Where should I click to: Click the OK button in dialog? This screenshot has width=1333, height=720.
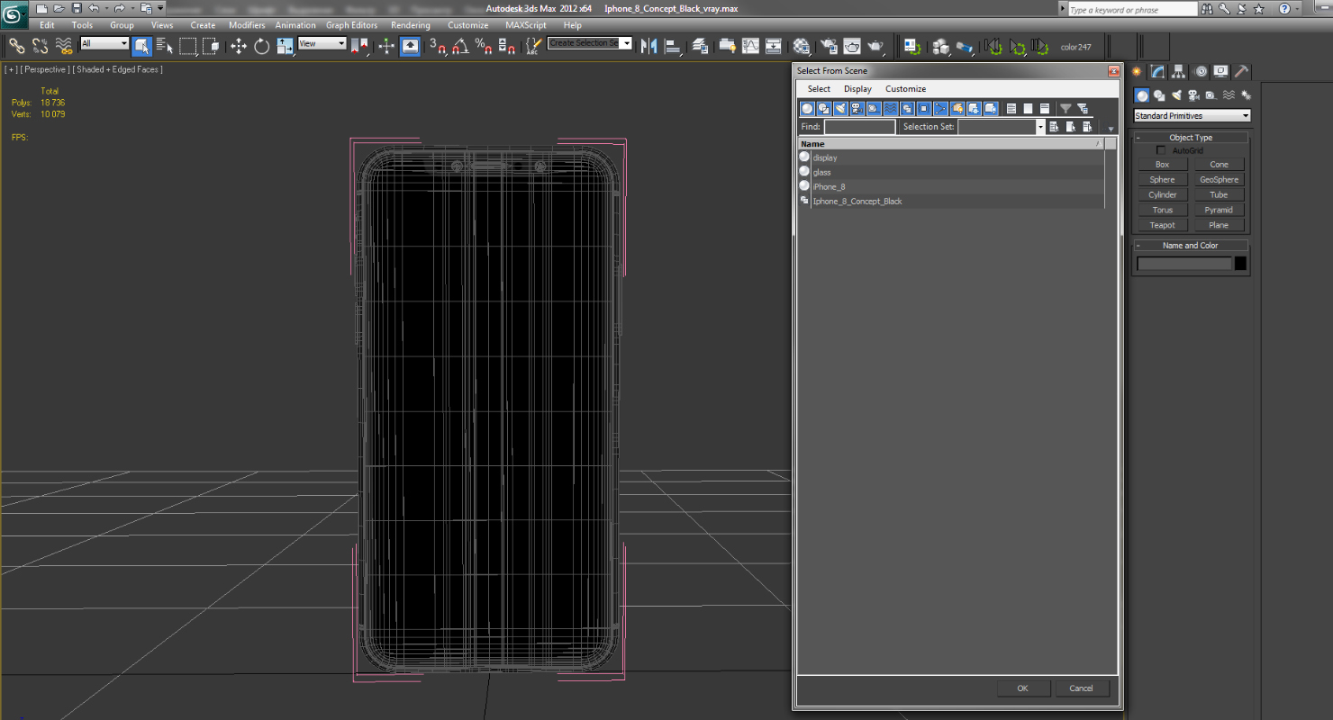1023,688
